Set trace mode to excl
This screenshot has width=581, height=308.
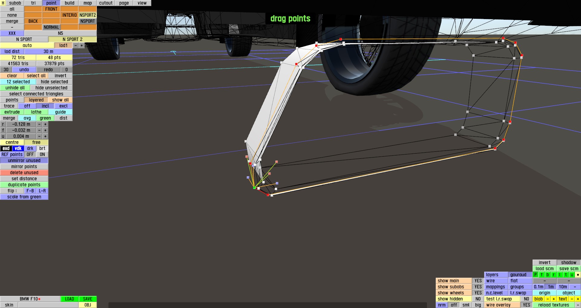[64, 106]
